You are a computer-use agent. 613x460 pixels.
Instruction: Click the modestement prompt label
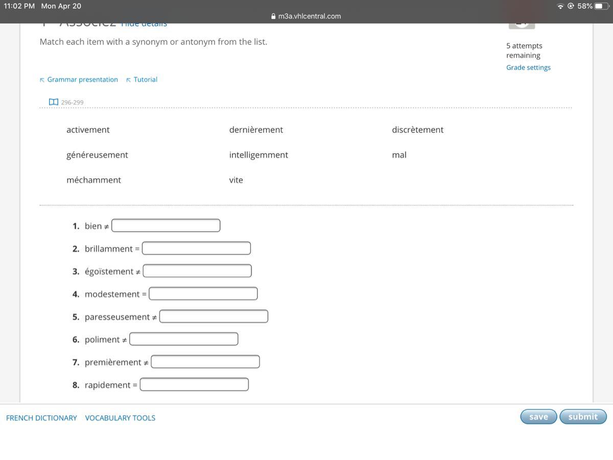pos(112,294)
